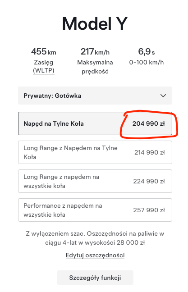Screen dimensions: 188x292
Task: Click the 6,9 s acceleration figure
Action: point(147,51)
